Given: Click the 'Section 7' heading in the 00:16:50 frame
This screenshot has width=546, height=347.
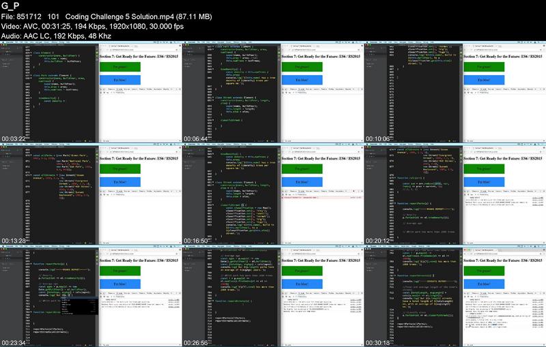Looking at the screenshot, I should pos(321,159).
